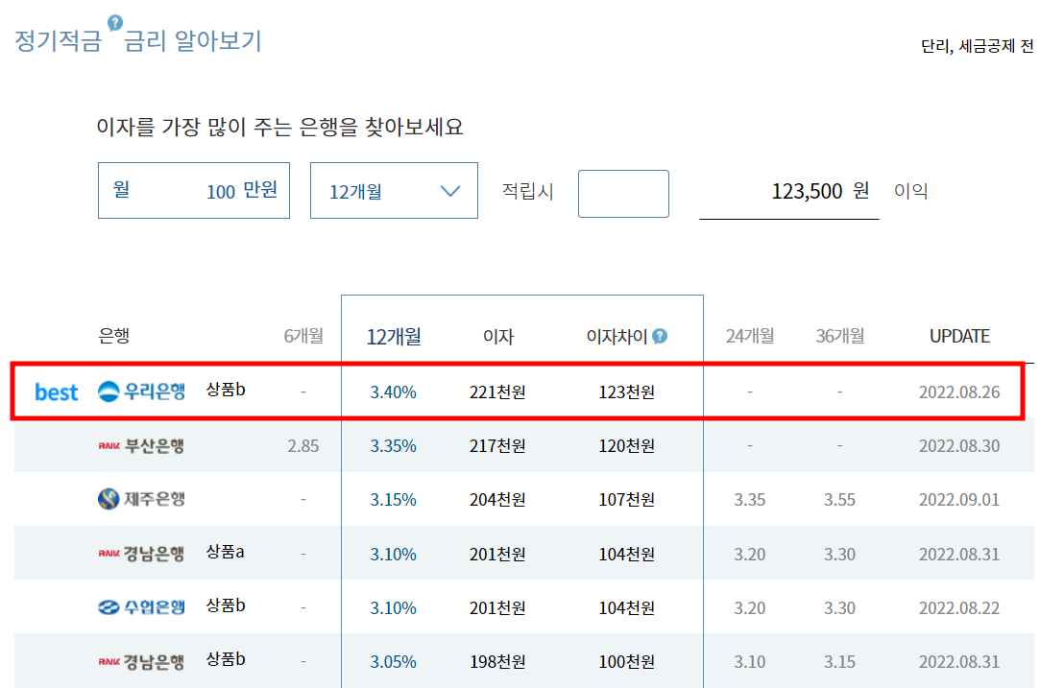Click the 2022.08.30 update date
Viewport: 1040px width, 688px height.
pyautogui.click(x=959, y=446)
